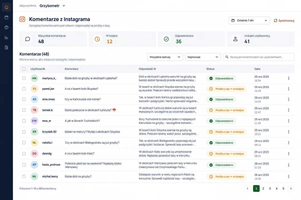Check the box for ania.smaz row
This screenshot has width=301, height=200.
[x=24, y=99]
